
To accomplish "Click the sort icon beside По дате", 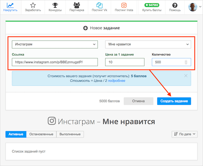I will coord(176,134).
